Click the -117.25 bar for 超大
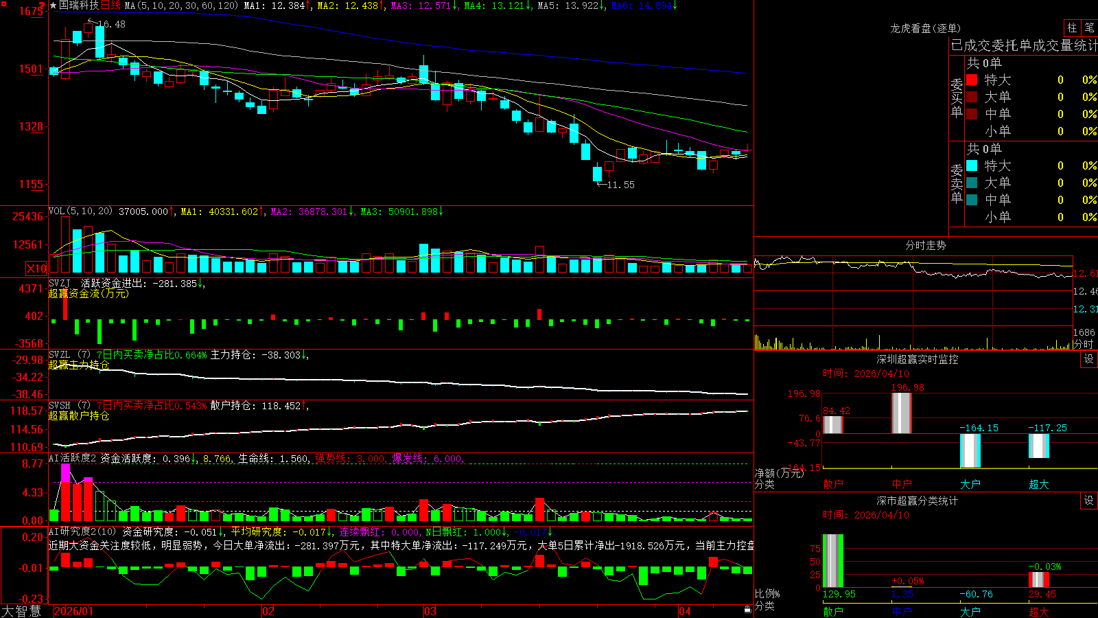1098x618 pixels. pyautogui.click(x=1039, y=446)
